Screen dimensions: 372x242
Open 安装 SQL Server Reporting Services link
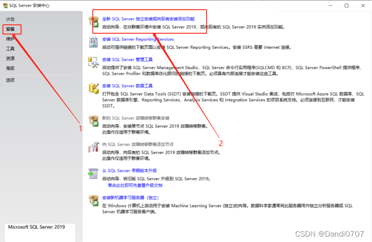coord(138,39)
